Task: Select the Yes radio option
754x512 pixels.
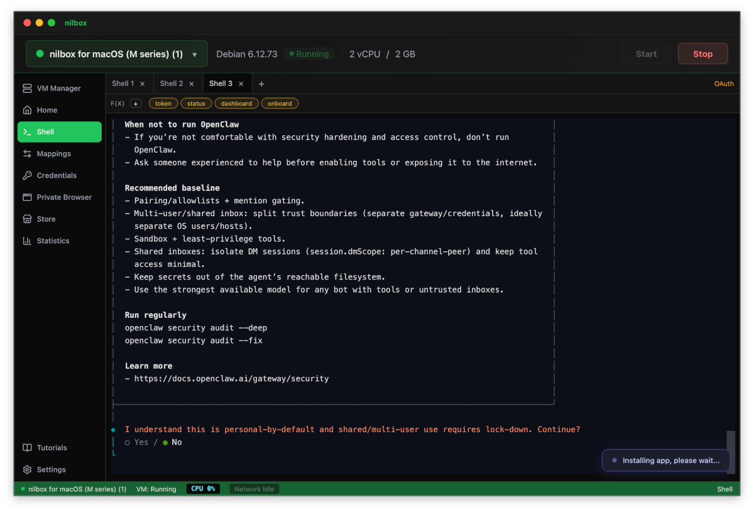Action: 136,442
